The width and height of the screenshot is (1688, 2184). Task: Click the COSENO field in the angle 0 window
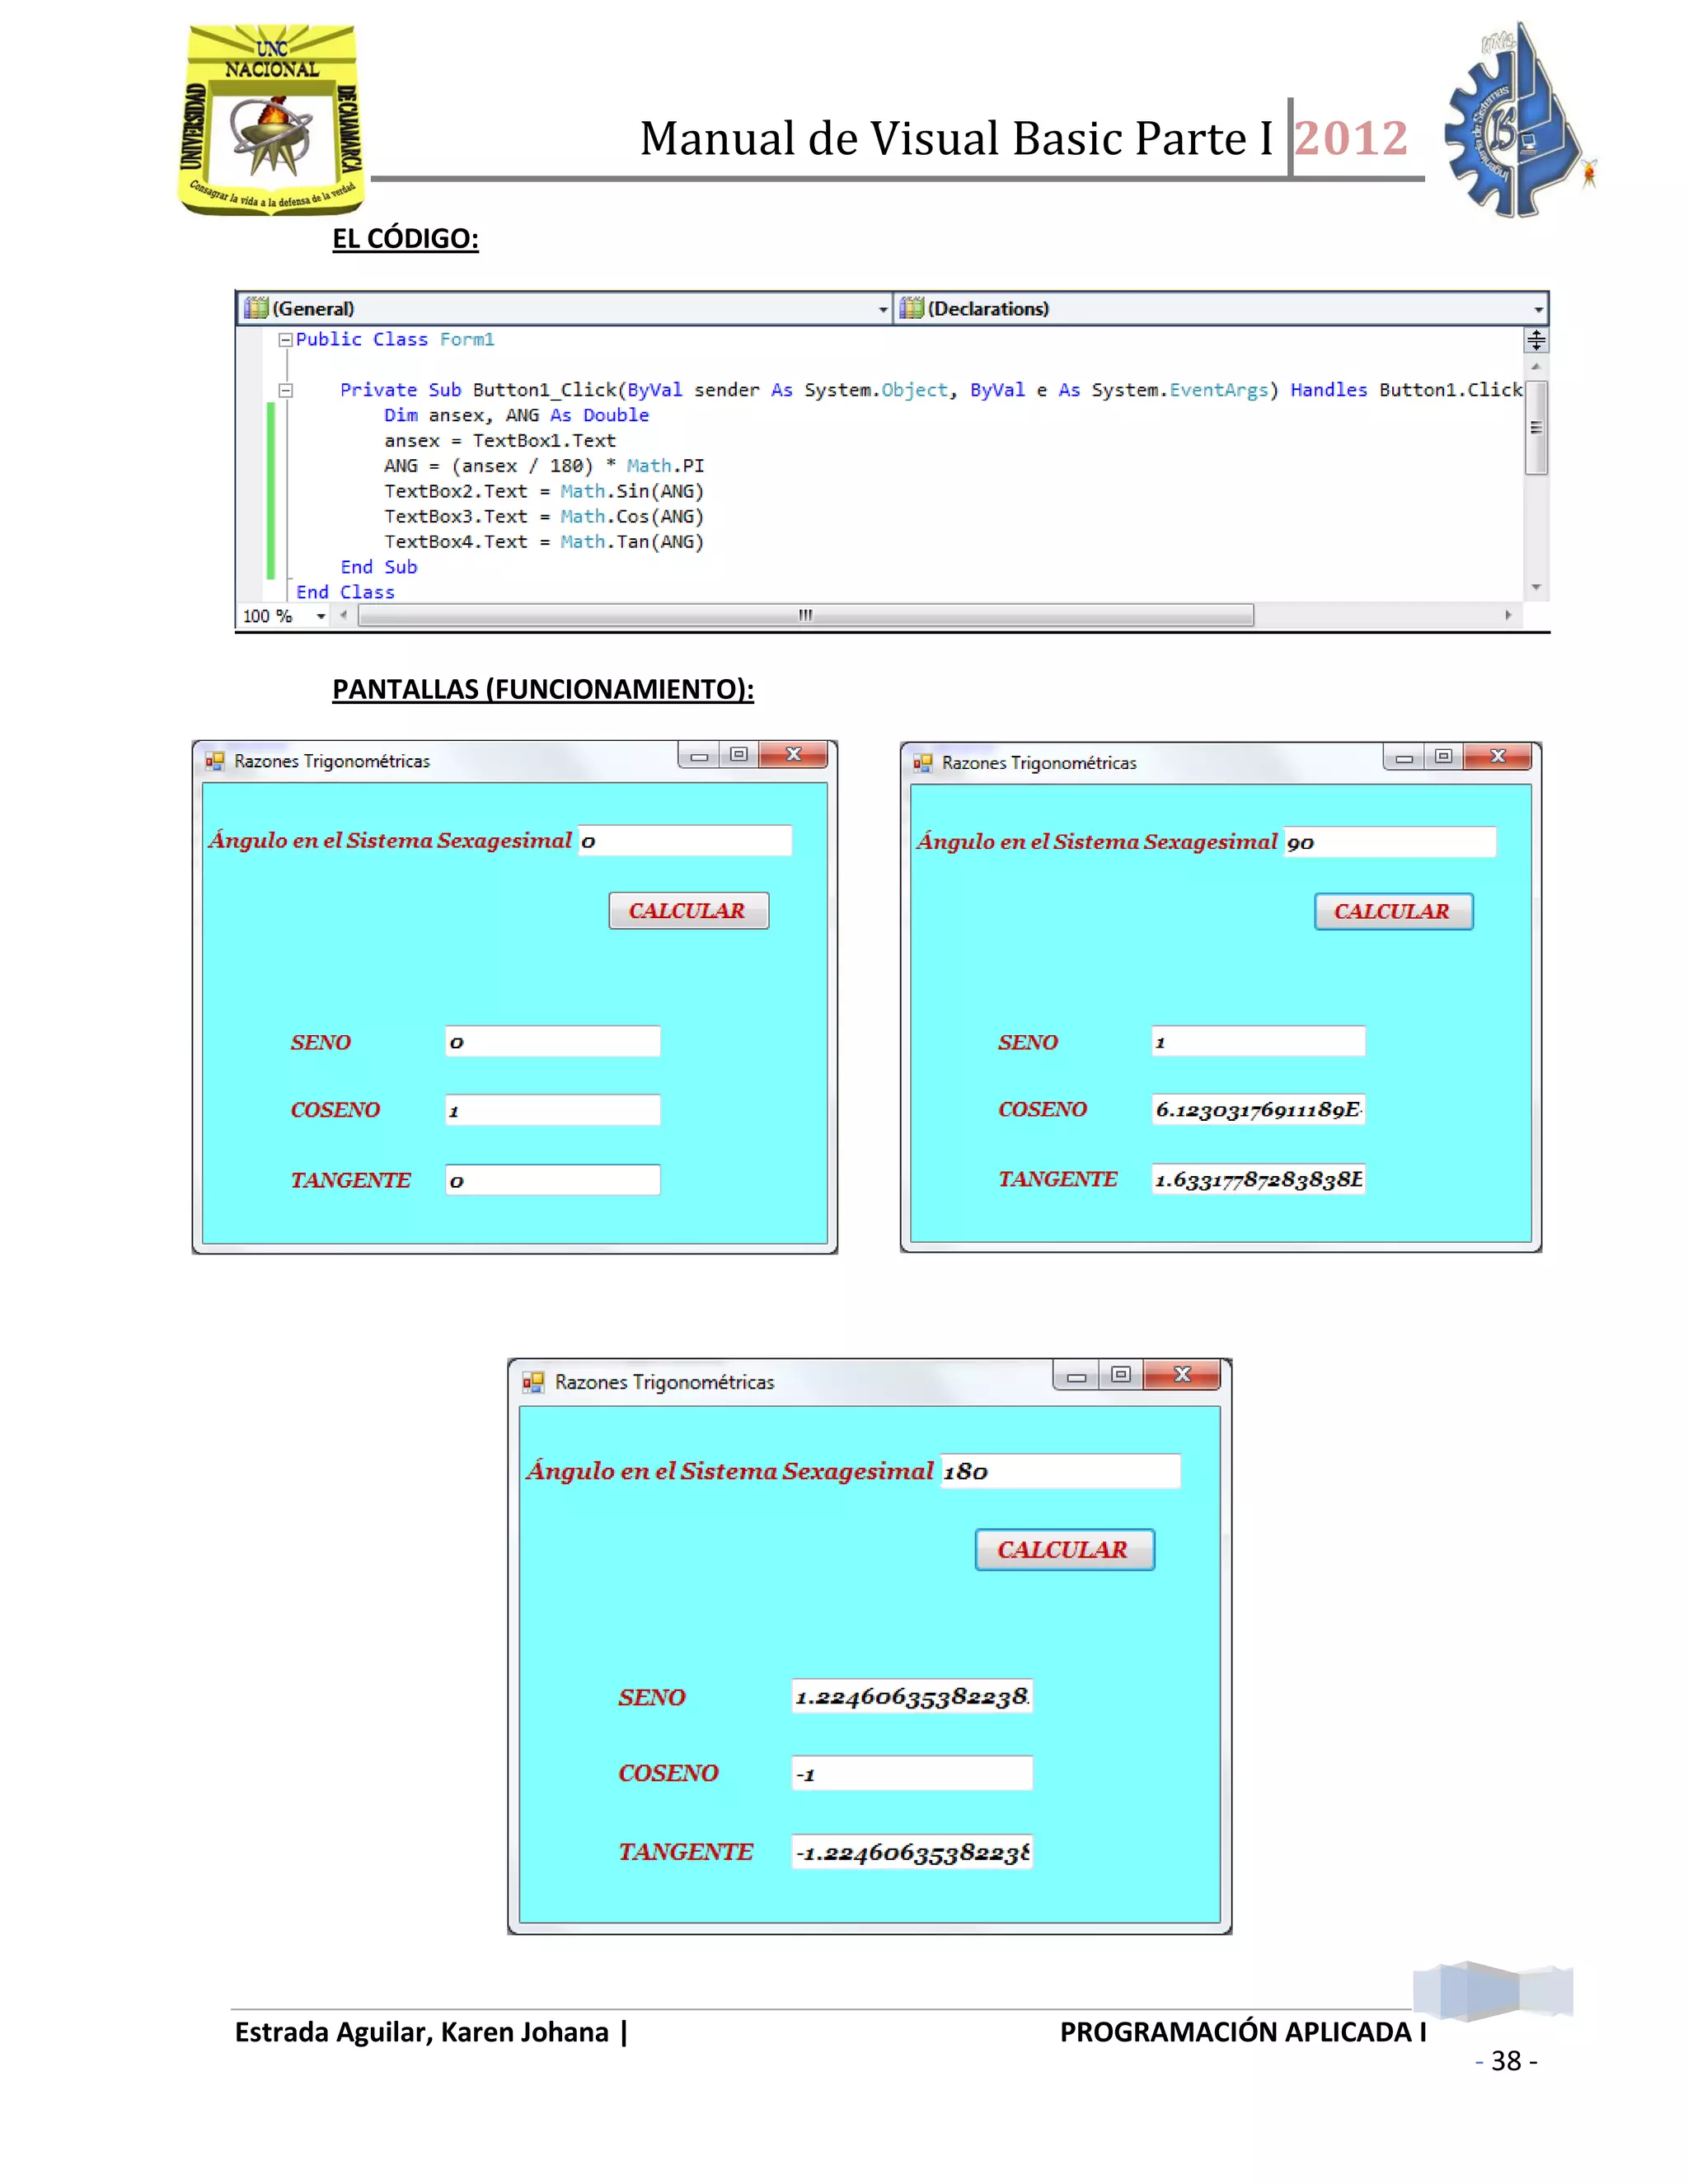(x=552, y=1110)
